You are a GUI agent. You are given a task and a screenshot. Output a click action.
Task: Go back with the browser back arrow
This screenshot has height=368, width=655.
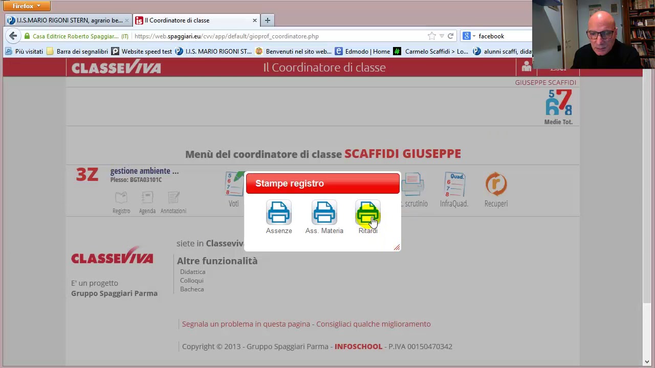13,36
